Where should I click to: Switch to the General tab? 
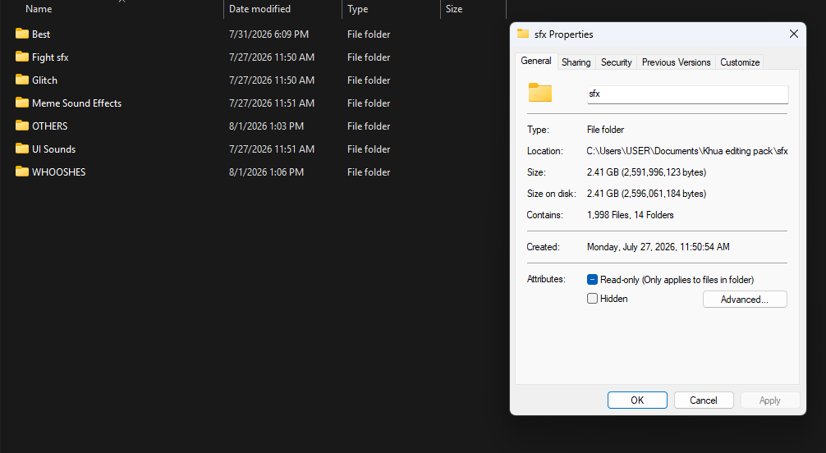coord(535,61)
